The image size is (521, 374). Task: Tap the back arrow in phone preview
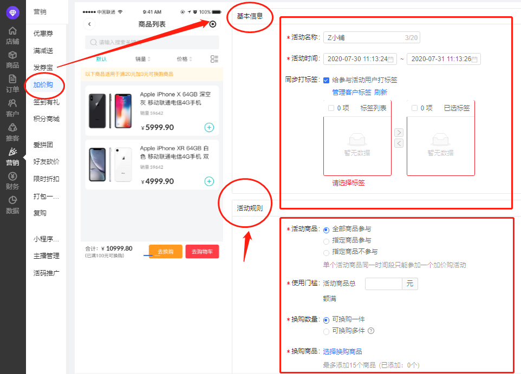[89, 24]
